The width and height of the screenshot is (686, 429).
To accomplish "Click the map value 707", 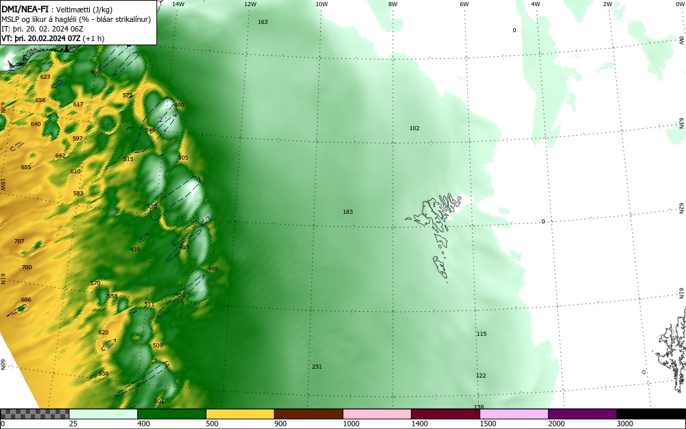I will (19, 241).
